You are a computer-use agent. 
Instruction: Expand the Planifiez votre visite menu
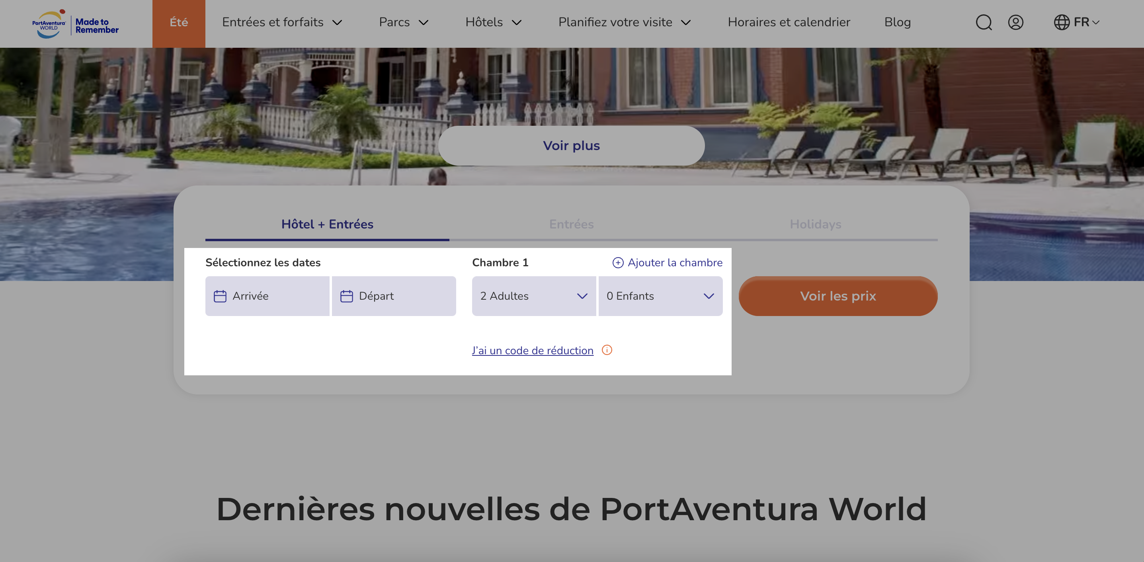[625, 22]
